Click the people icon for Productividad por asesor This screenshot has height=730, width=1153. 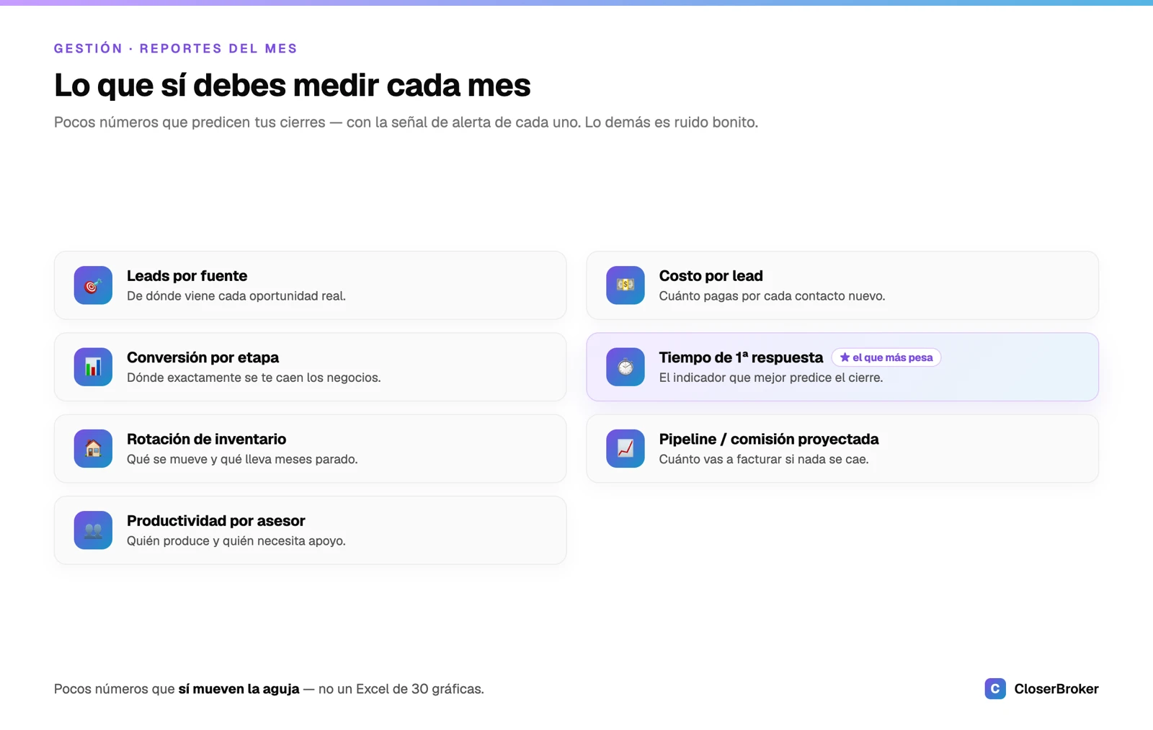click(x=93, y=530)
